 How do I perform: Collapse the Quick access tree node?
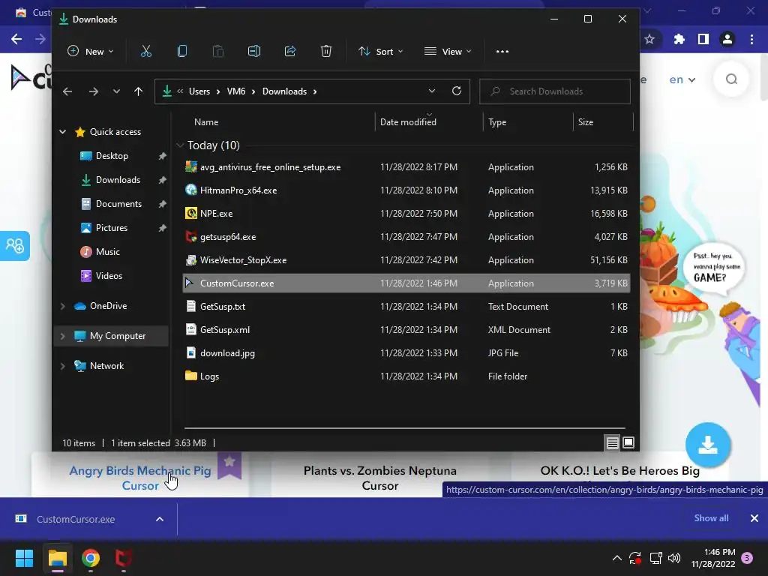(63, 132)
